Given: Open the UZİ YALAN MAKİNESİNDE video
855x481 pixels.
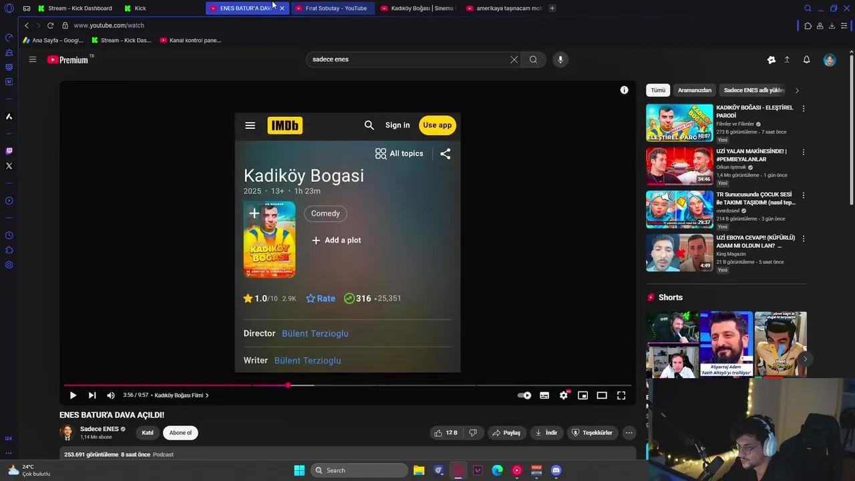Looking at the screenshot, I should point(679,166).
